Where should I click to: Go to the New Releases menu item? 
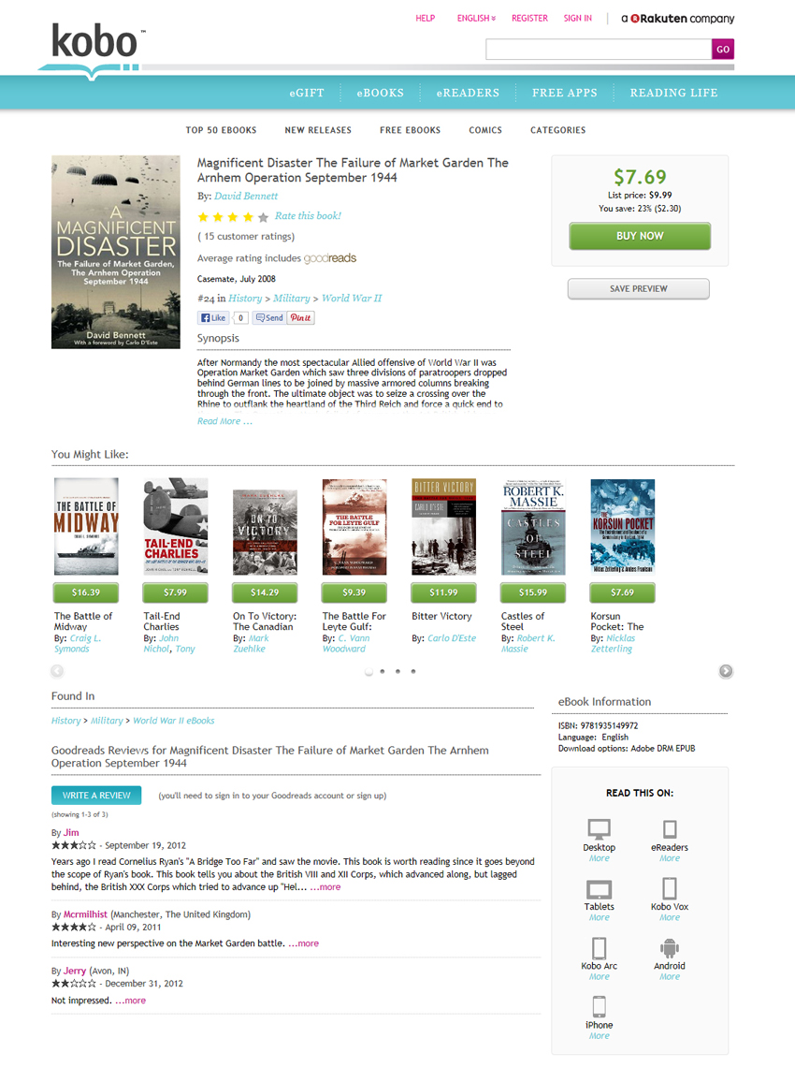pyautogui.click(x=318, y=131)
